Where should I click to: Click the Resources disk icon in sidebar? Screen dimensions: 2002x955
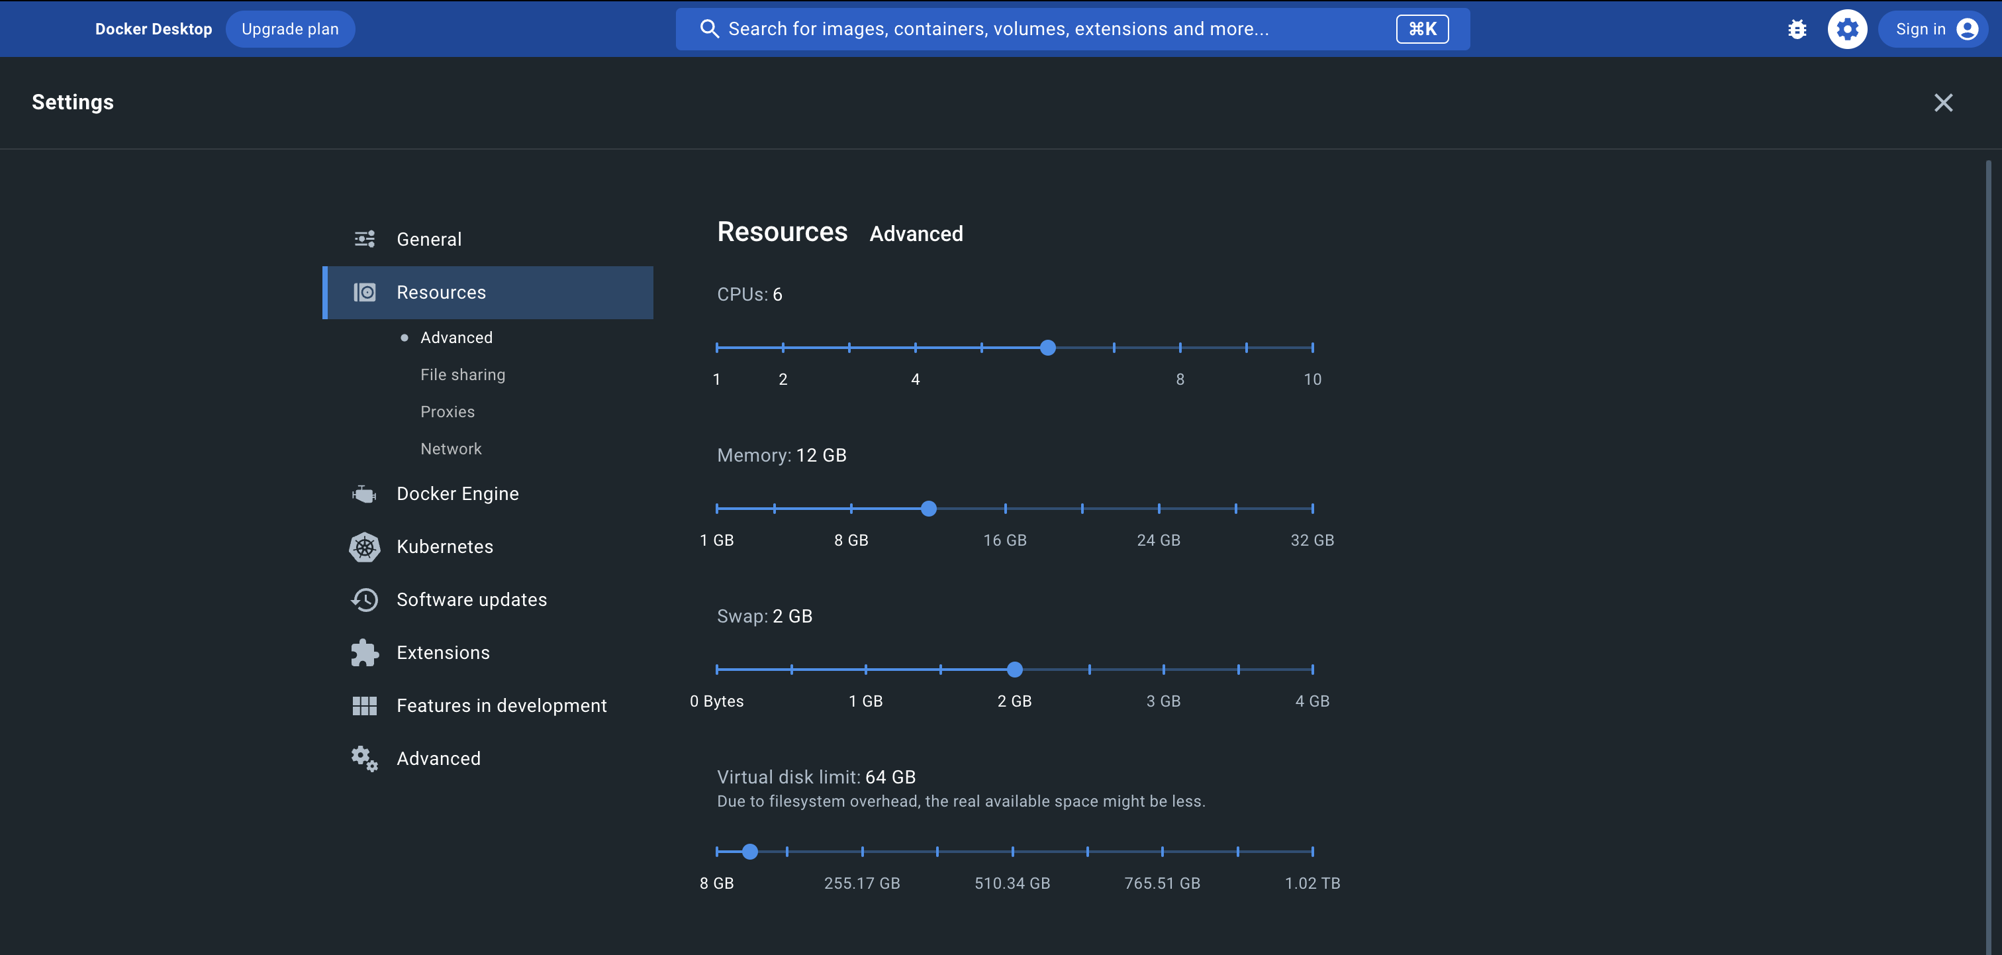365,293
